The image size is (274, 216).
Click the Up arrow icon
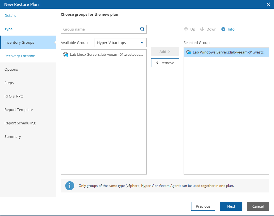pos(186,29)
